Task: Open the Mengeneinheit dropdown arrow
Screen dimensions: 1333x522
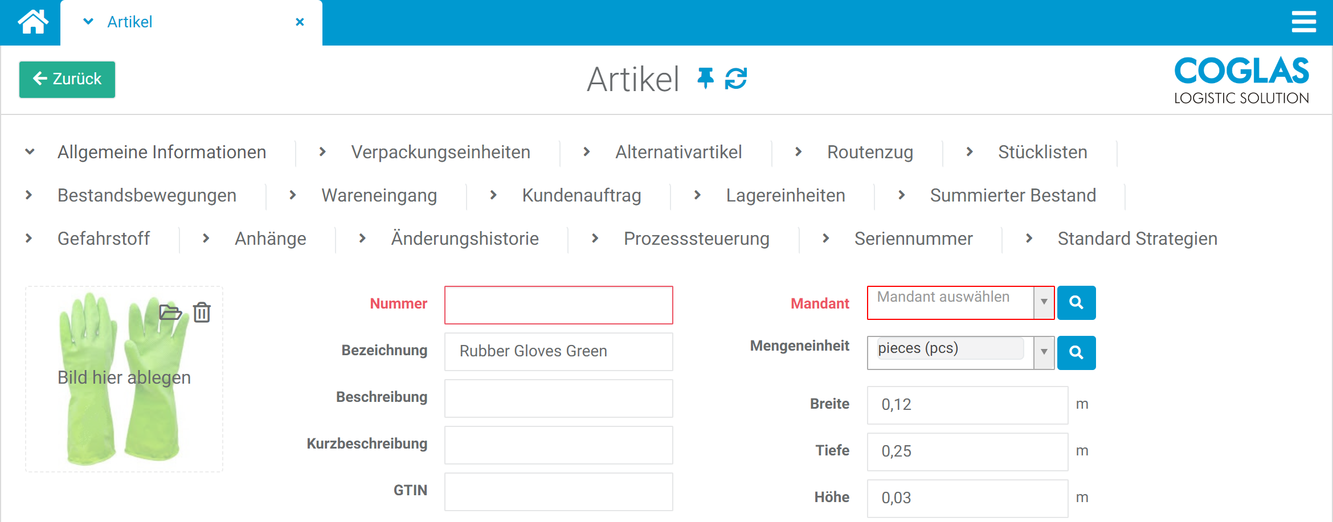Action: [x=1044, y=352]
